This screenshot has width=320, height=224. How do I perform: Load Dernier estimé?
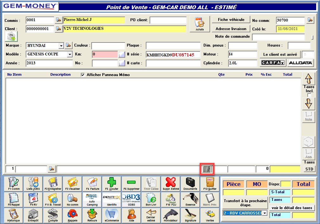[x=151, y=215]
